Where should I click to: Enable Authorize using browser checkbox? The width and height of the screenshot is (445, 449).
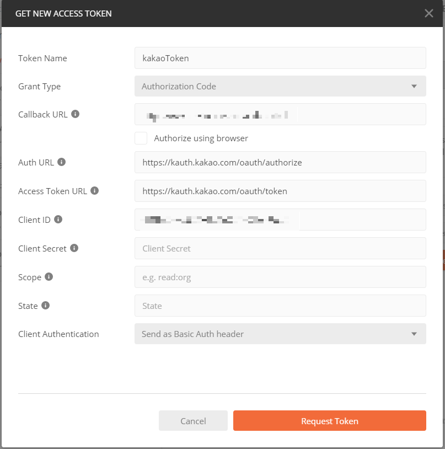pos(141,138)
